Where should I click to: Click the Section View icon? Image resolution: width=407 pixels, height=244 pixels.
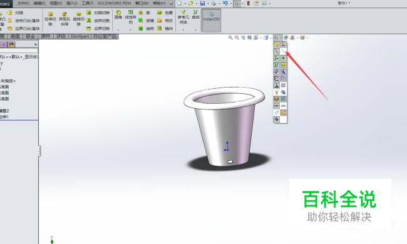pyautogui.click(x=249, y=38)
